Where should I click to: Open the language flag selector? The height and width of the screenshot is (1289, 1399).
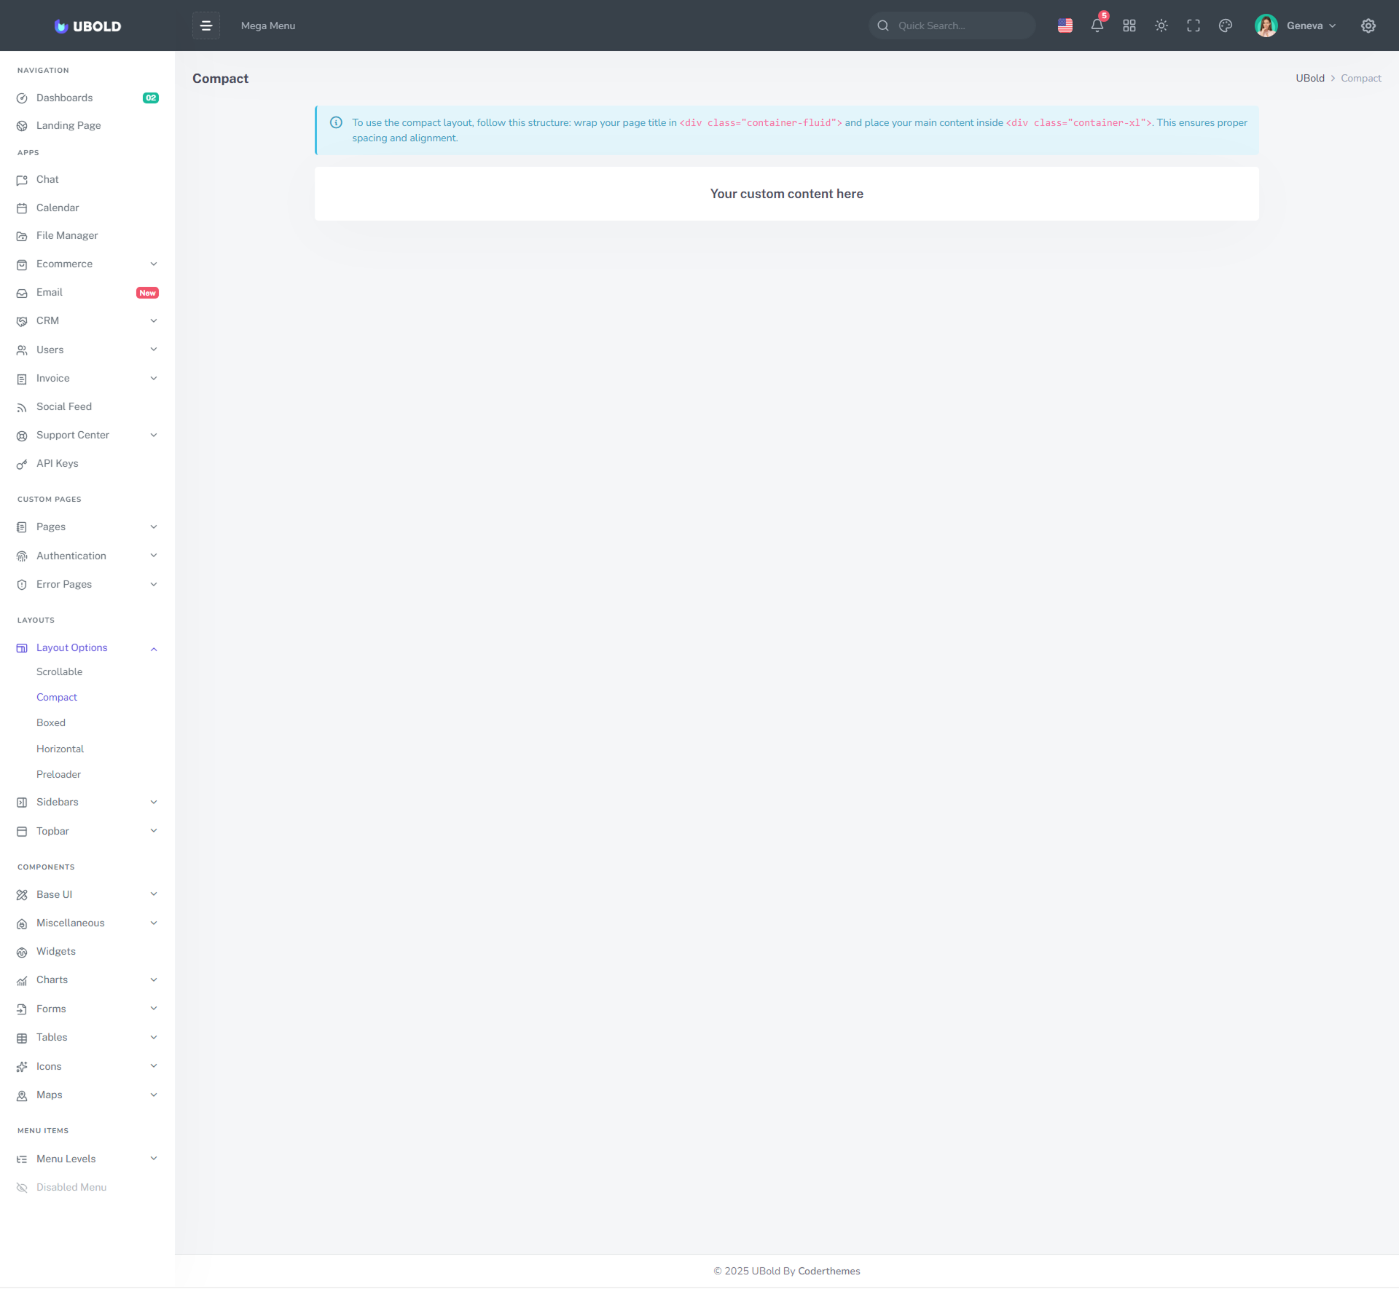[x=1065, y=25]
